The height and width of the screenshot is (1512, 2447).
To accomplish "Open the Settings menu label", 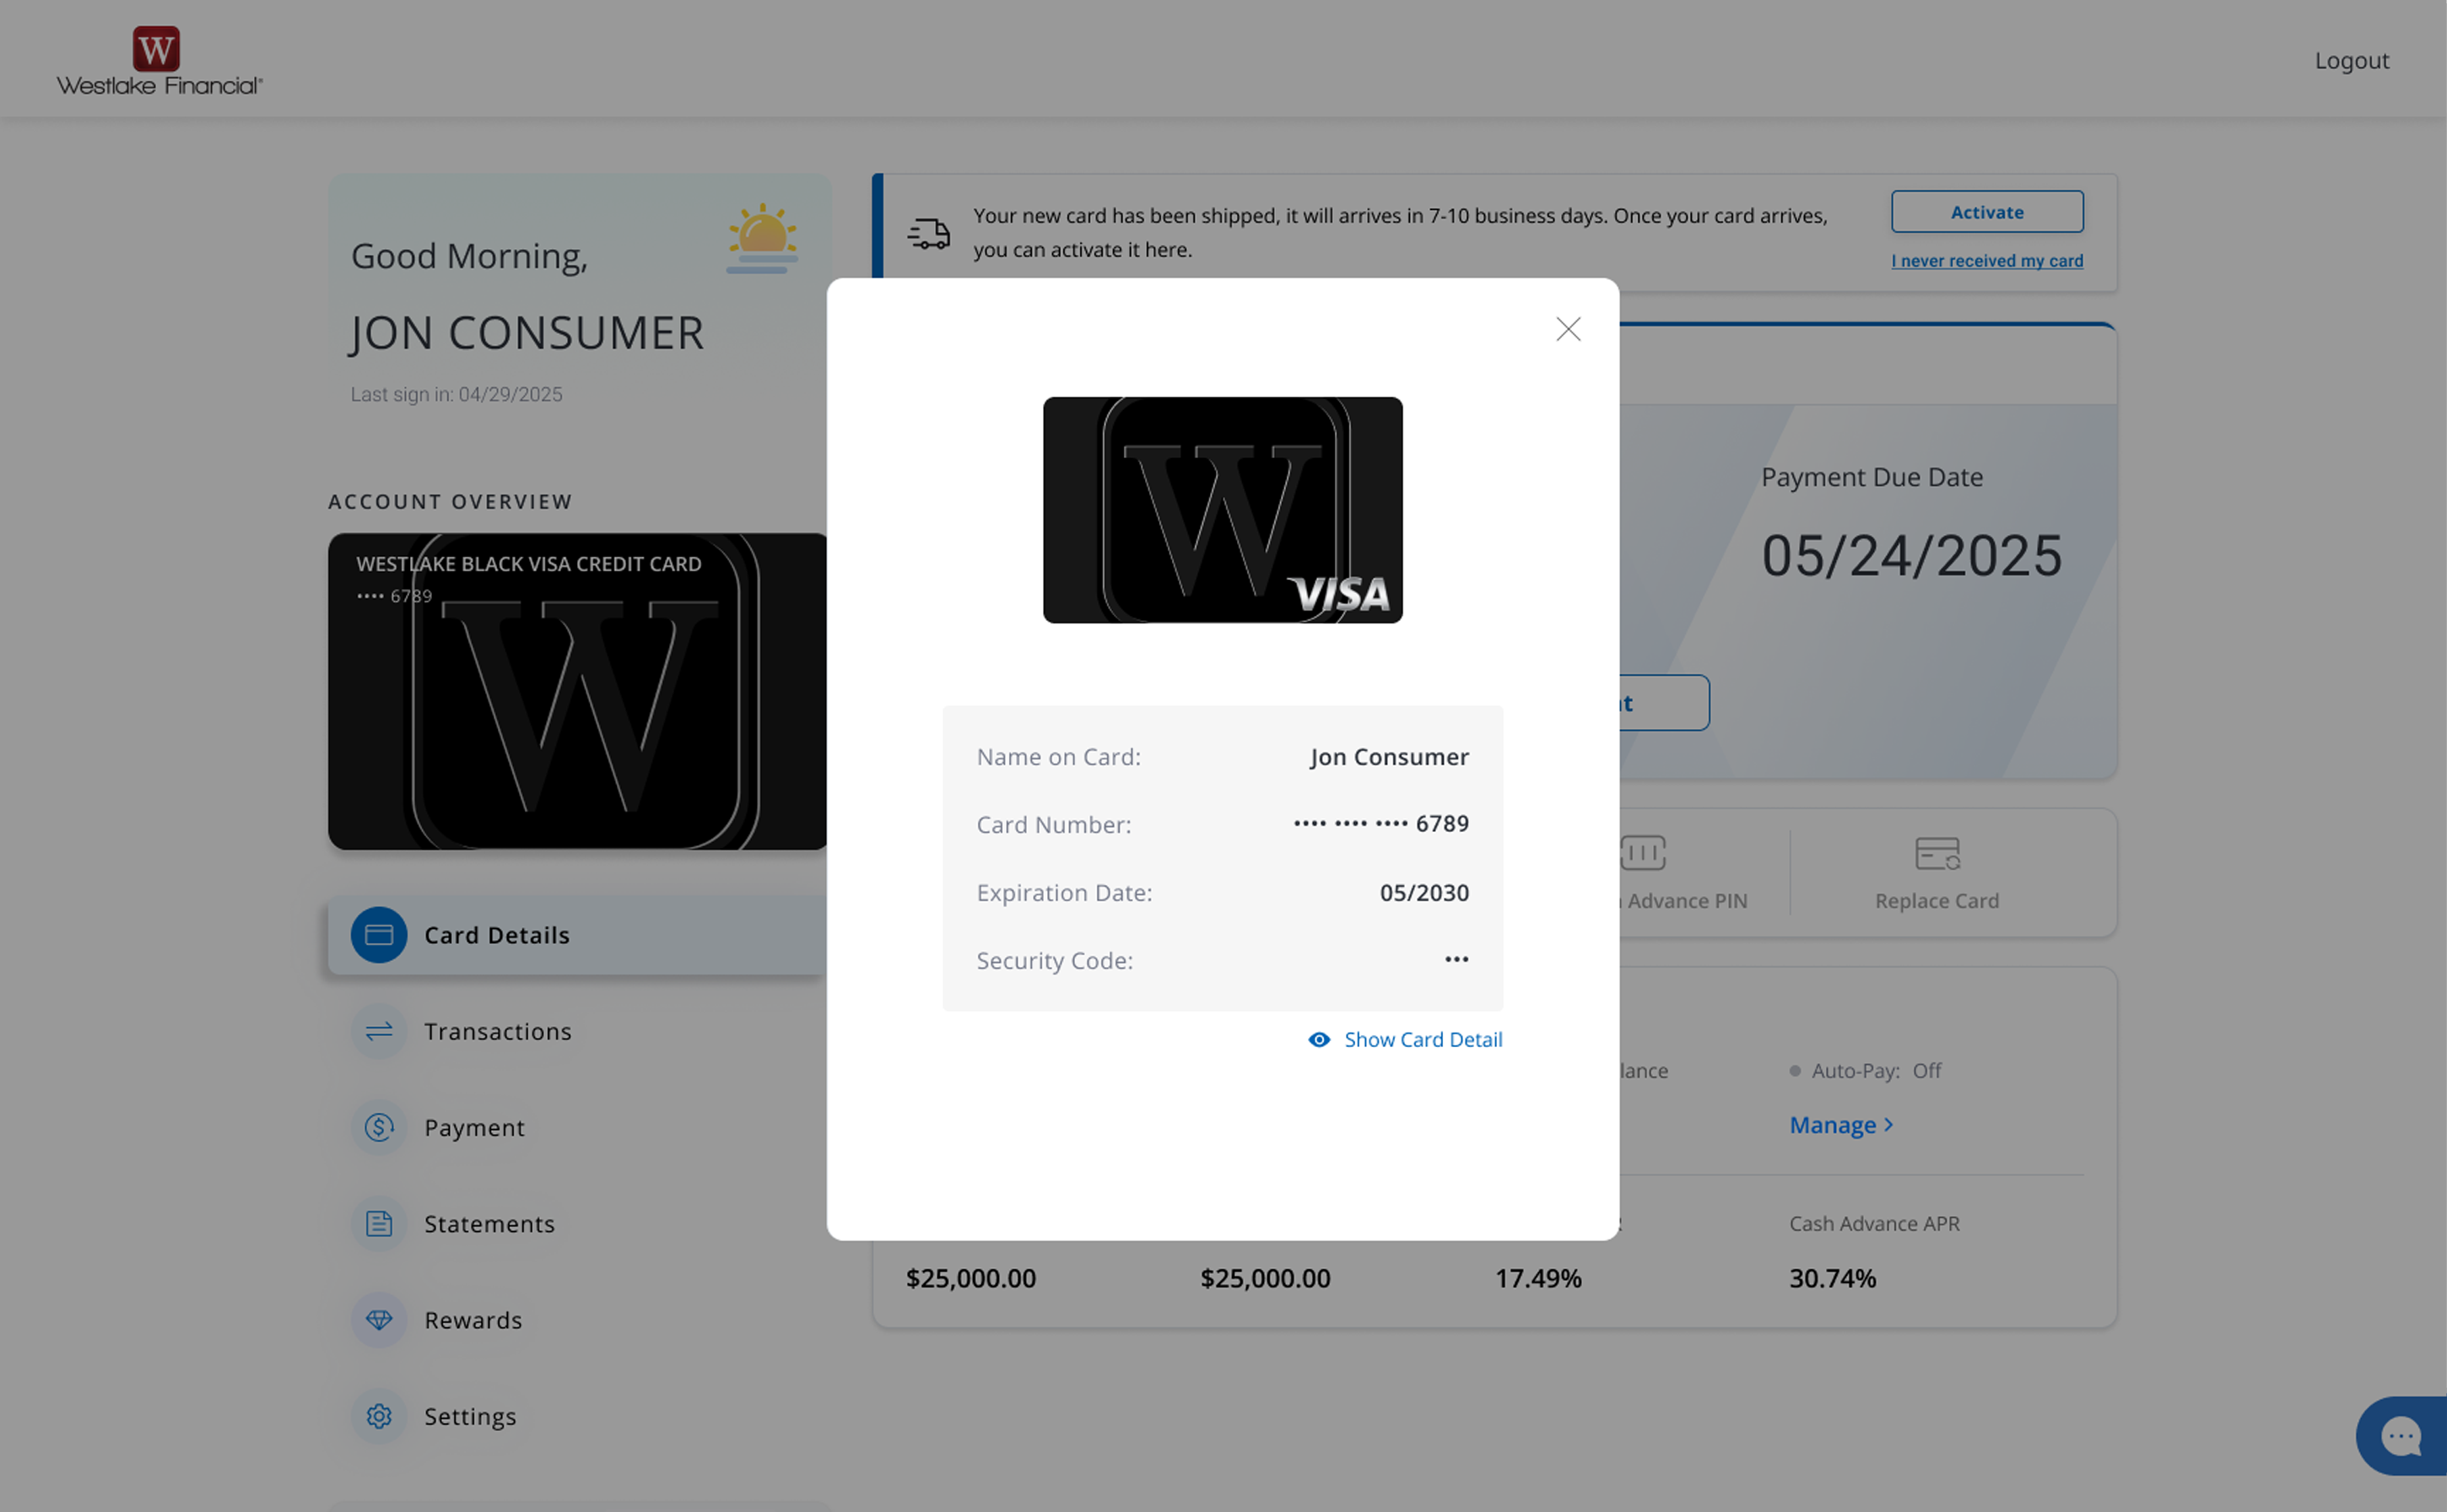I will [470, 1417].
